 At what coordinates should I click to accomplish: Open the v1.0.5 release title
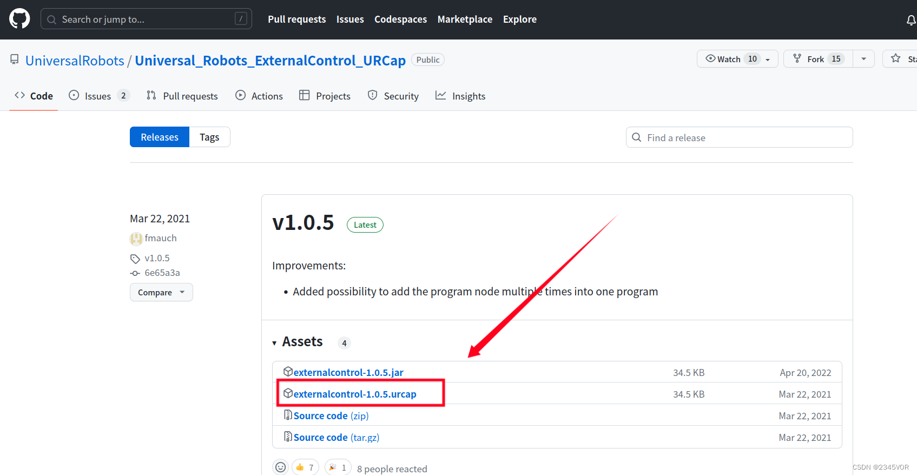pyautogui.click(x=303, y=222)
